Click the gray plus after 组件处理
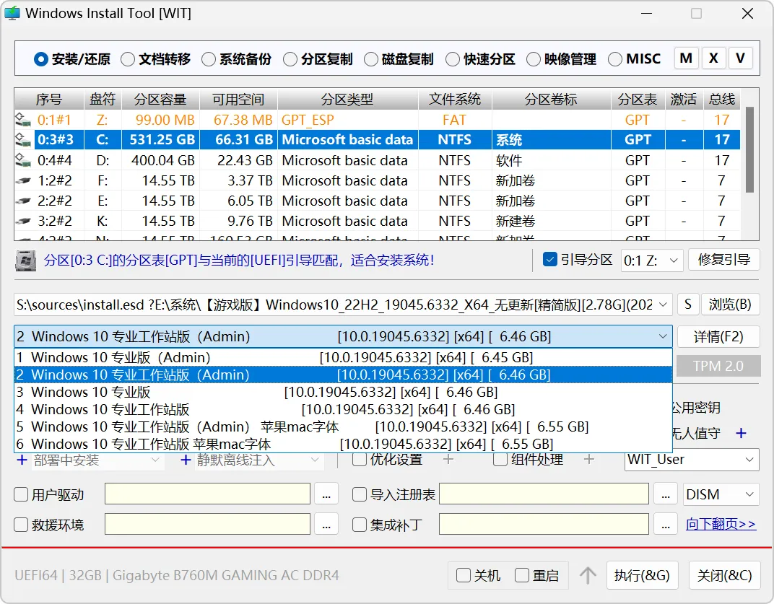This screenshot has width=774, height=604. tap(588, 460)
